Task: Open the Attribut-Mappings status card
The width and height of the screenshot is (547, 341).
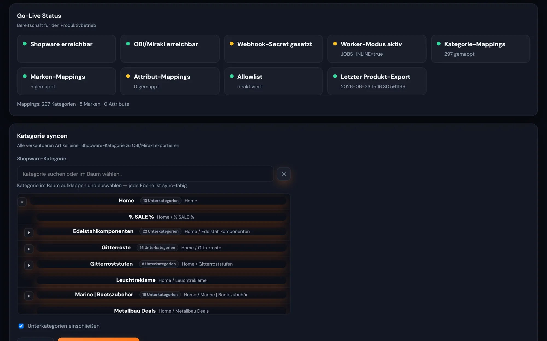Action: 170,81
